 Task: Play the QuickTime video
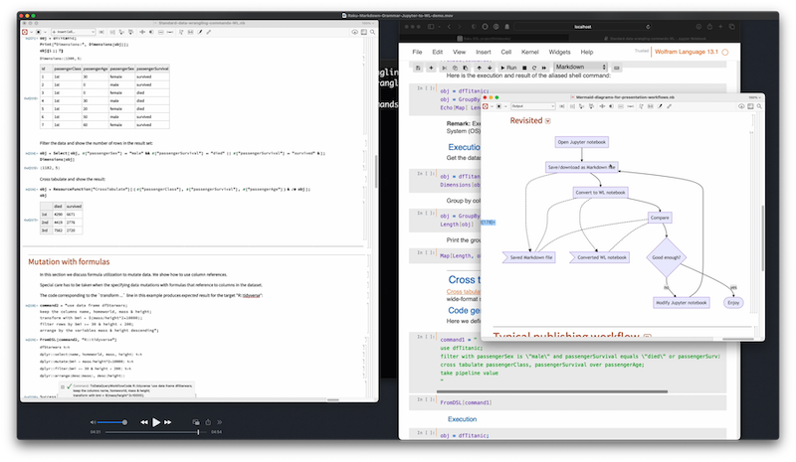(x=156, y=422)
